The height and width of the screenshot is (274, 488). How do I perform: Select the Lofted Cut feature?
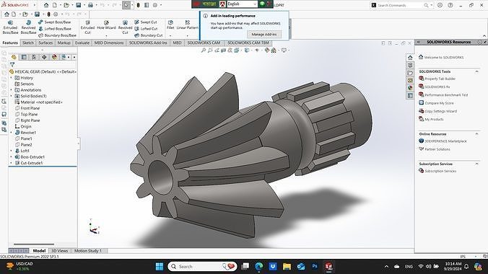[x=146, y=29]
